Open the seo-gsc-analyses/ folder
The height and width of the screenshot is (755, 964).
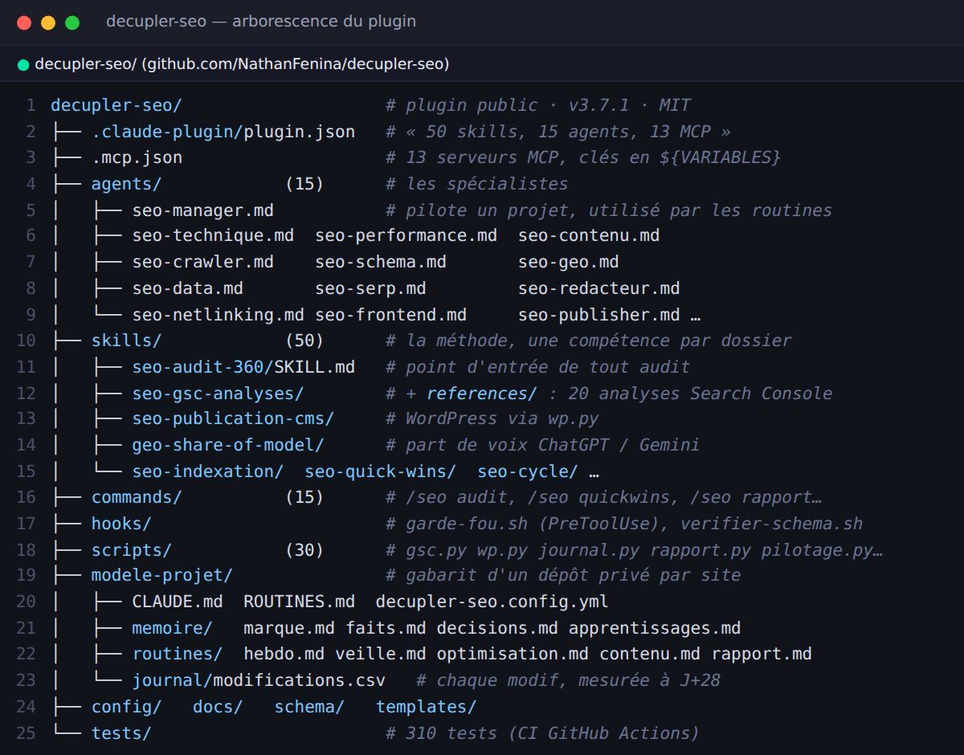pos(218,393)
